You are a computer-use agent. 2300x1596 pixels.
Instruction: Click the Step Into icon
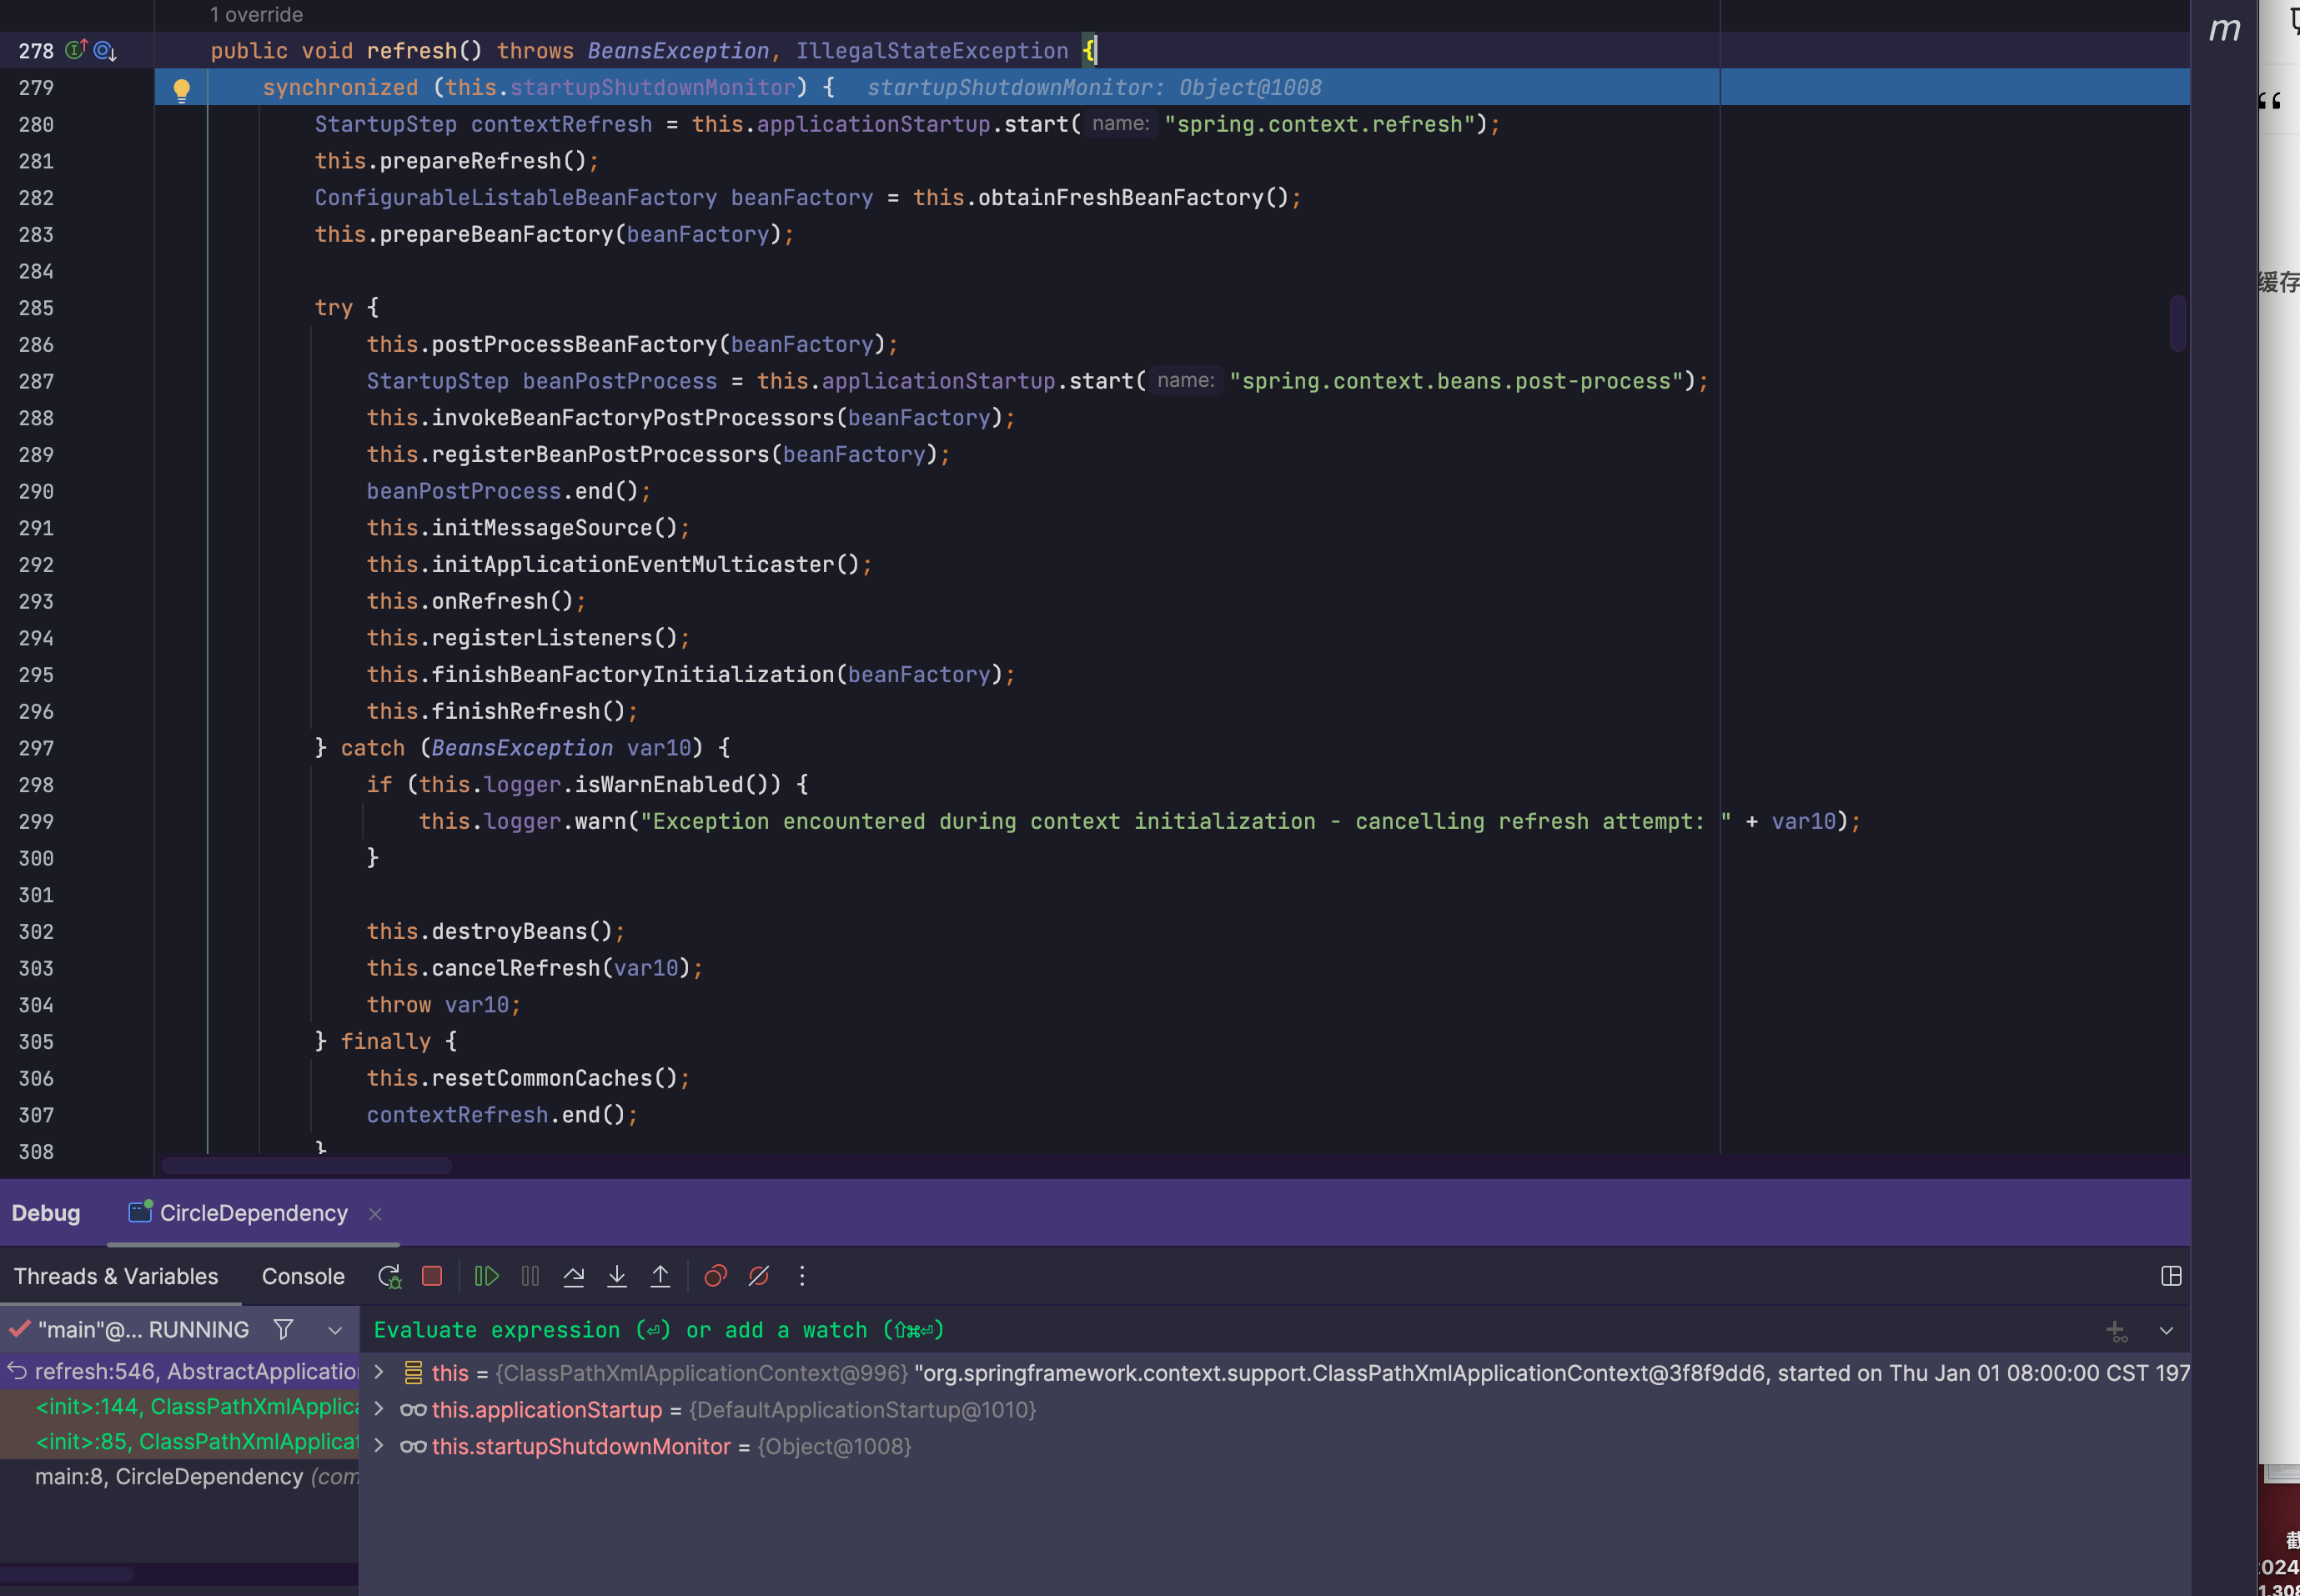coord(617,1276)
